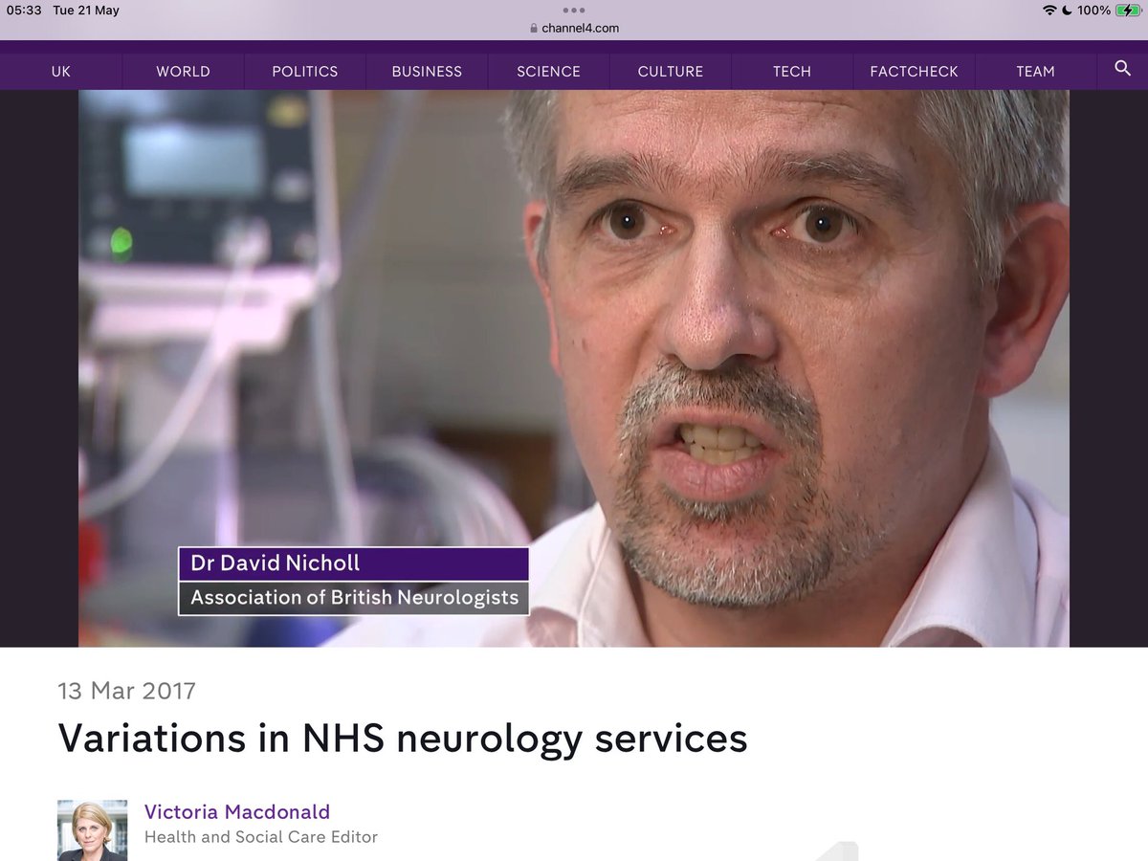1148x861 pixels.
Task: Open the FactCheck section
Action: (914, 72)
